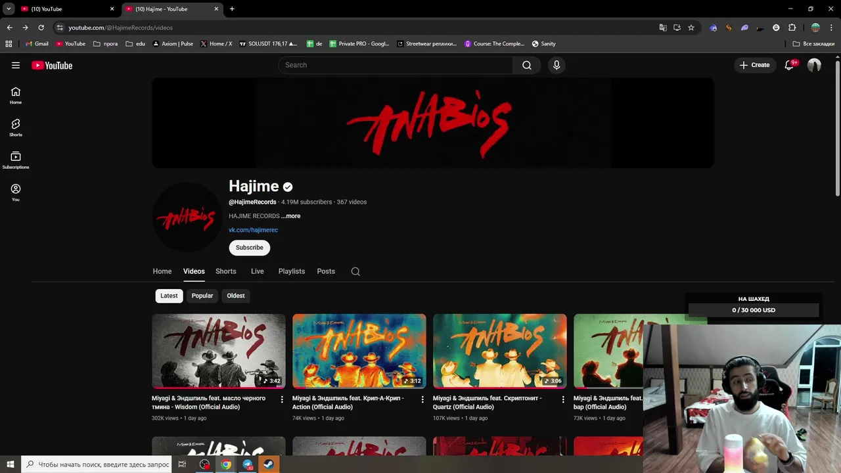The height and width of the screenshot is (473, 841).
Task: Click the Create button
Action: tap(754, 65)
